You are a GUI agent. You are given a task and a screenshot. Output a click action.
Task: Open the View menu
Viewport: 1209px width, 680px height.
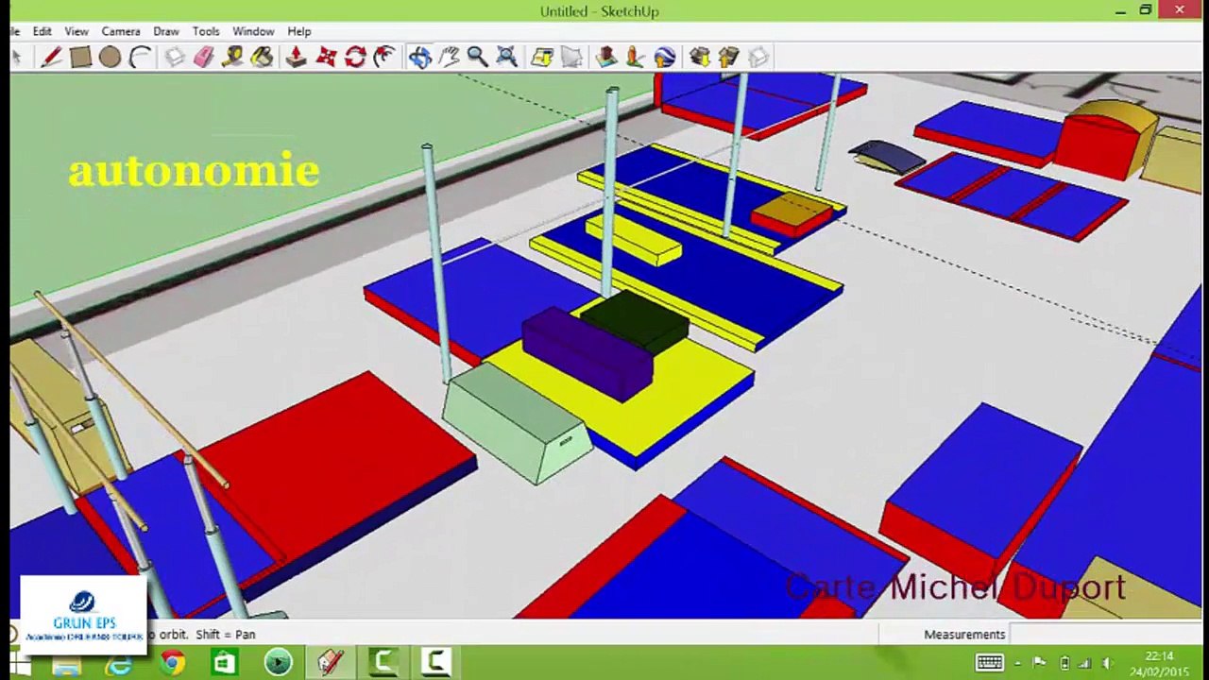tap(77, 31)
